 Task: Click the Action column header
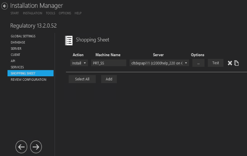point(78,55)
